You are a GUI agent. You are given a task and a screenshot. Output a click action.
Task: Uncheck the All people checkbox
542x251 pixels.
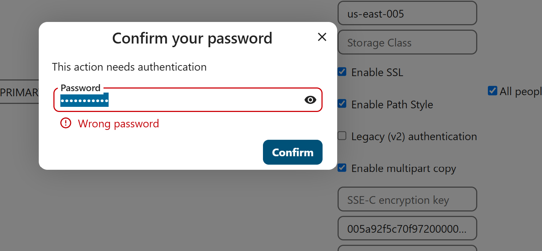tap(492, 91)
